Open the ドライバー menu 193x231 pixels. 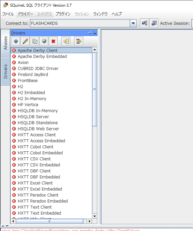(x=26, y=14)
